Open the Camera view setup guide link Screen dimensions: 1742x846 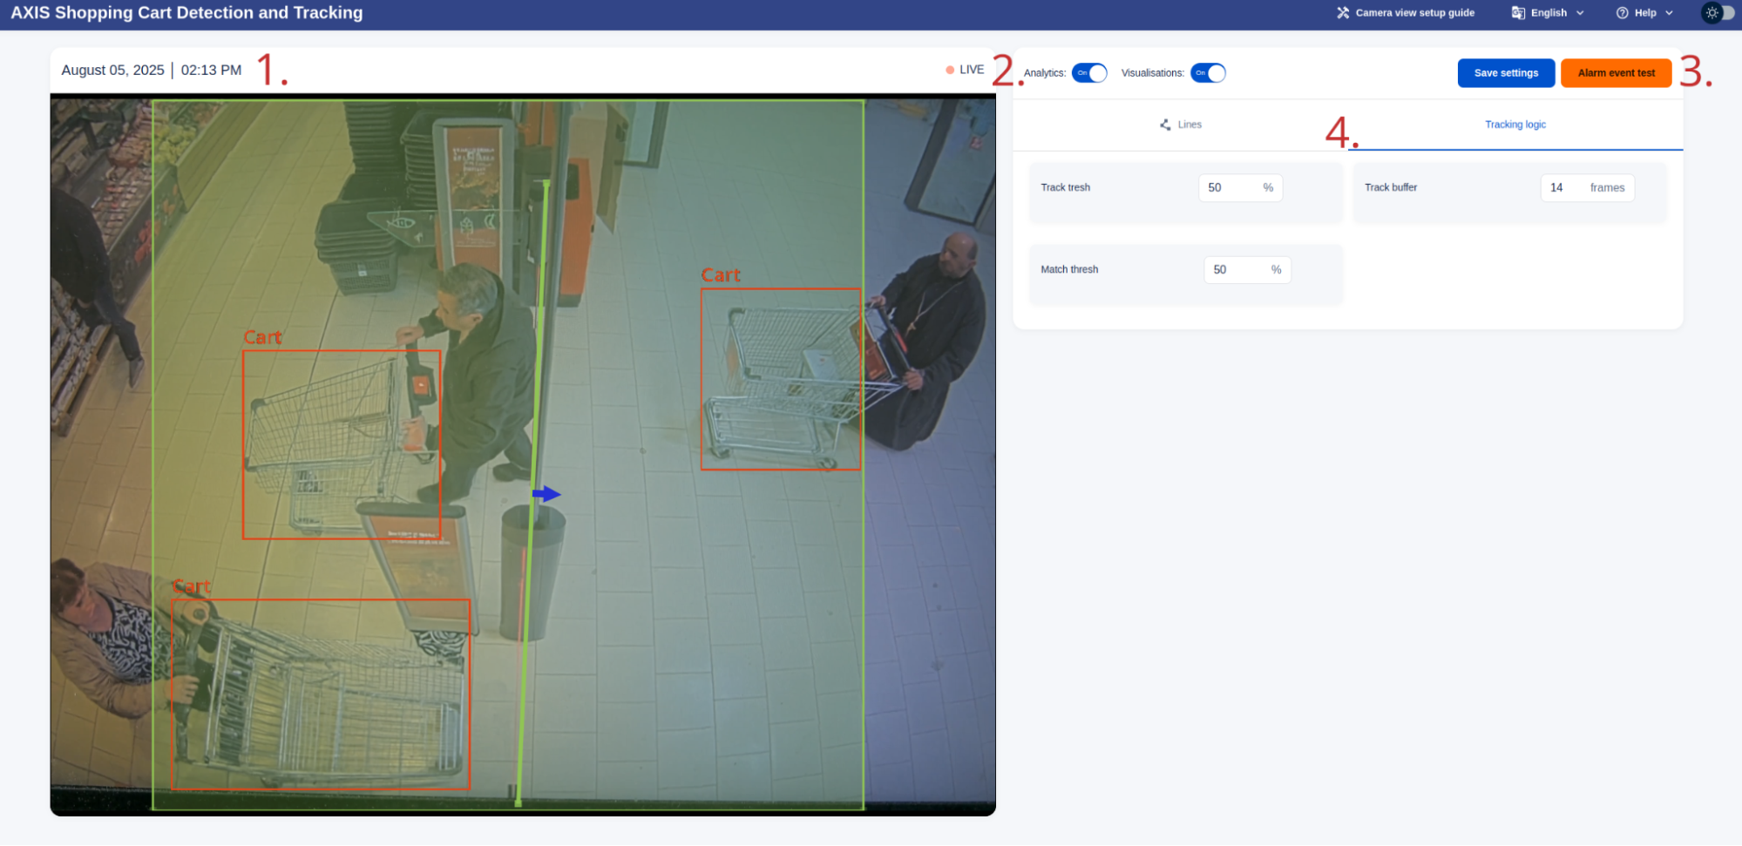pyautogui.click(x=1414, y=13)
